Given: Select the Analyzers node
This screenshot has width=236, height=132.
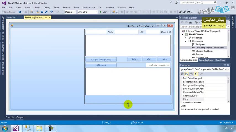Looking at the screenshot, I should 200,44.
